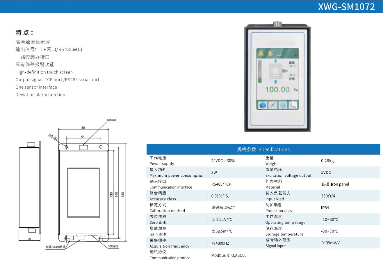This screenshot has height=265, width=383.
Task: Click the upward blue arrow below load cell
Action: (276, 82)
